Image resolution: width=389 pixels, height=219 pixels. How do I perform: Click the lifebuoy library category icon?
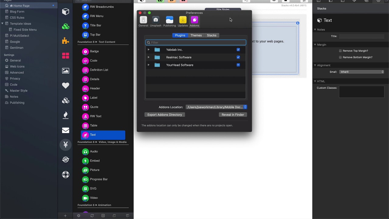(x=66, y=175)
